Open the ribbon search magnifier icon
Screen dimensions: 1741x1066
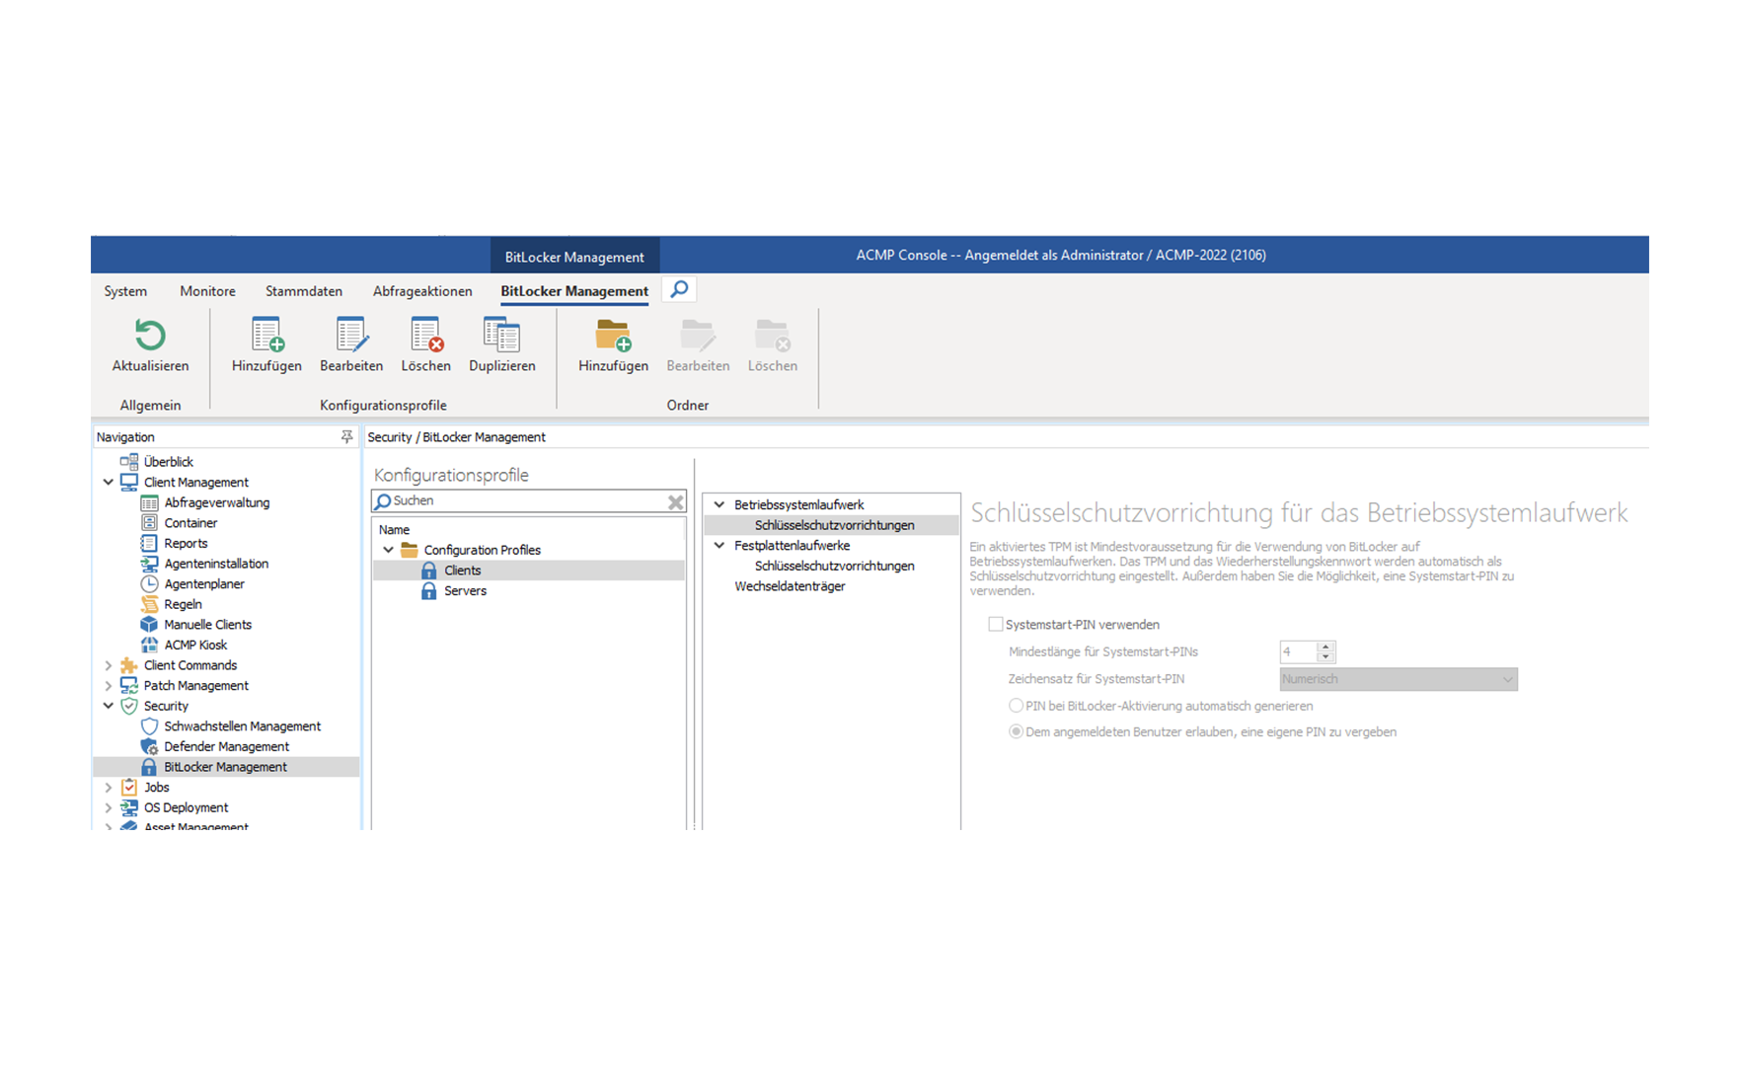pos(679,289)
